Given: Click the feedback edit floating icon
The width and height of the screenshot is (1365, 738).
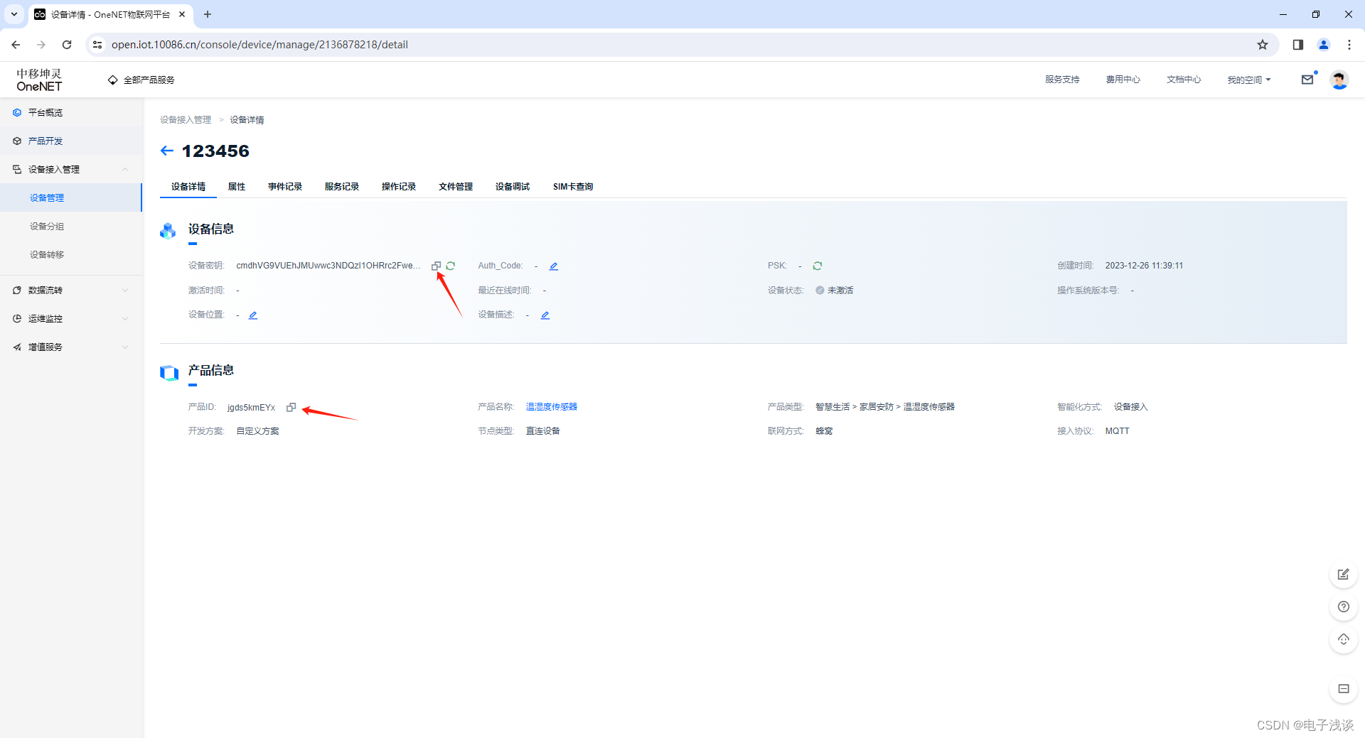Looking at the screenshot, I should coord(1344,574).
